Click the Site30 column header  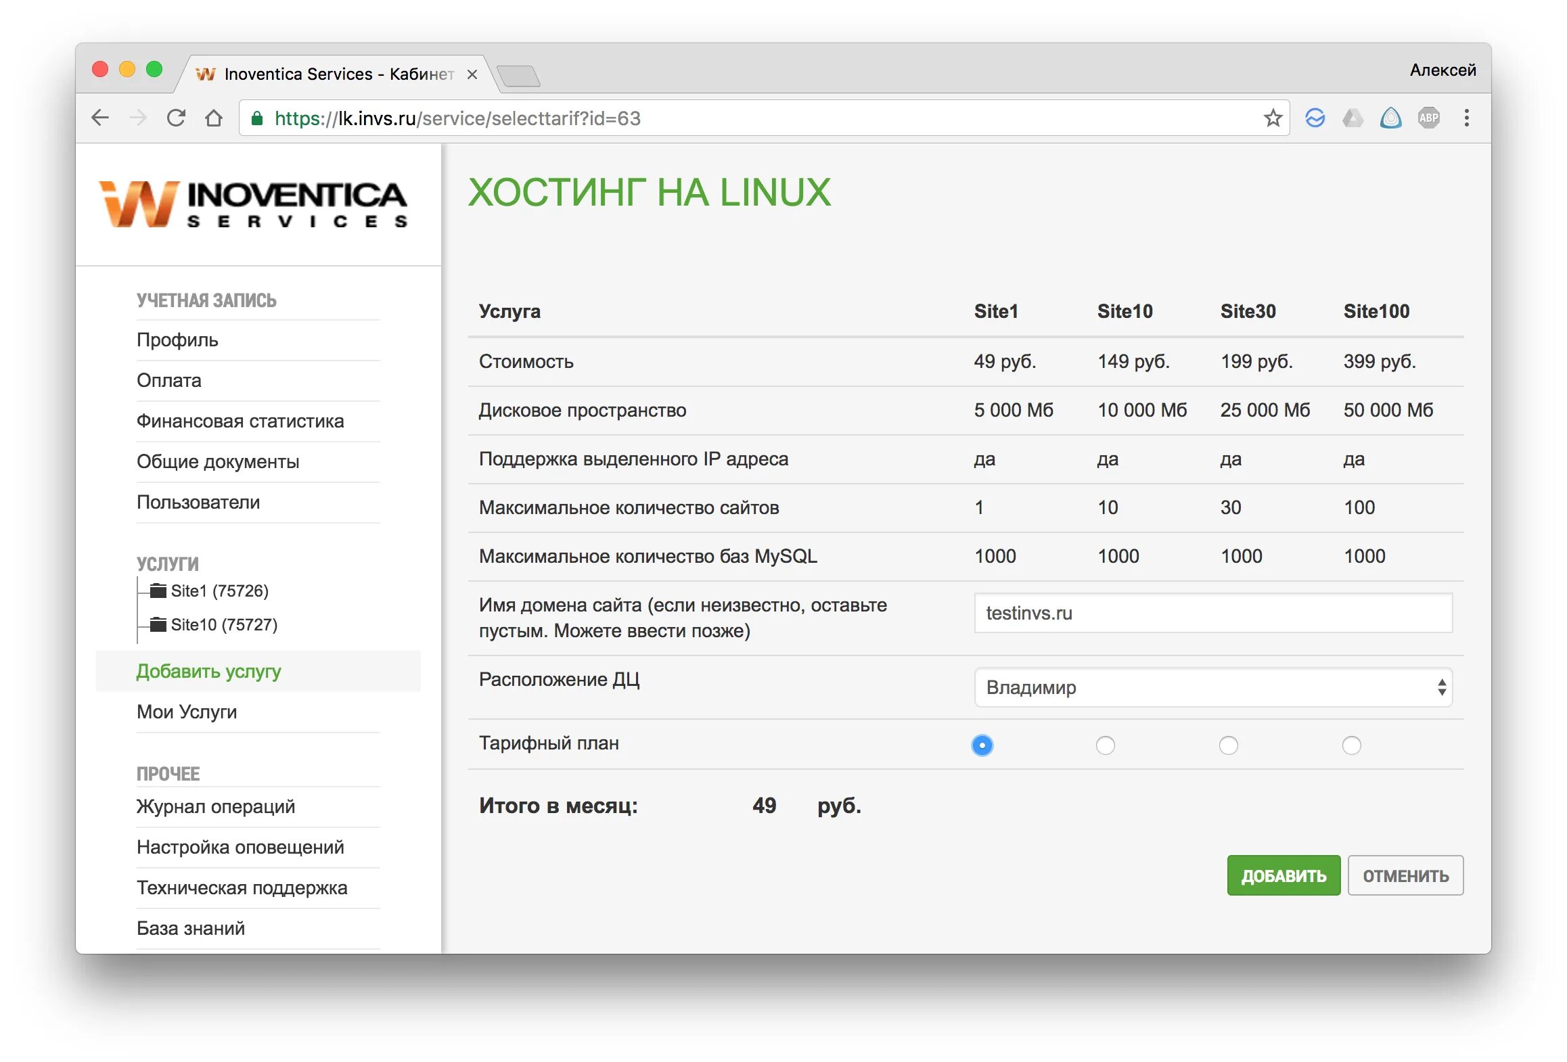point(1248,311)
